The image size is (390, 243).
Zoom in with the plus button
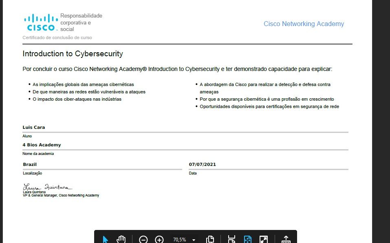pyautogui.click(x=159, y=239)
